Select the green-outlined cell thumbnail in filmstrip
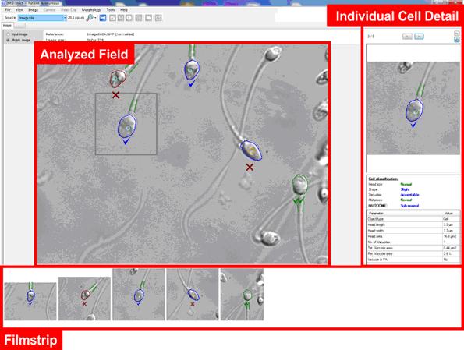 [x=242, y=295]
